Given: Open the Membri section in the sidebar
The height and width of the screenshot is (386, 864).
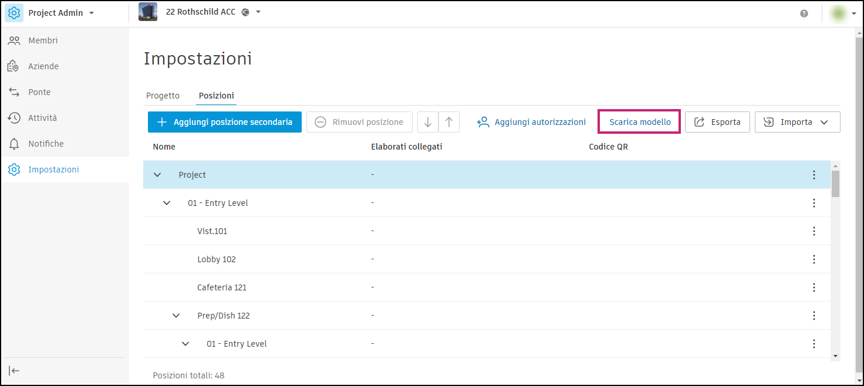Looking at the screenshot, I should pos(43,40).
